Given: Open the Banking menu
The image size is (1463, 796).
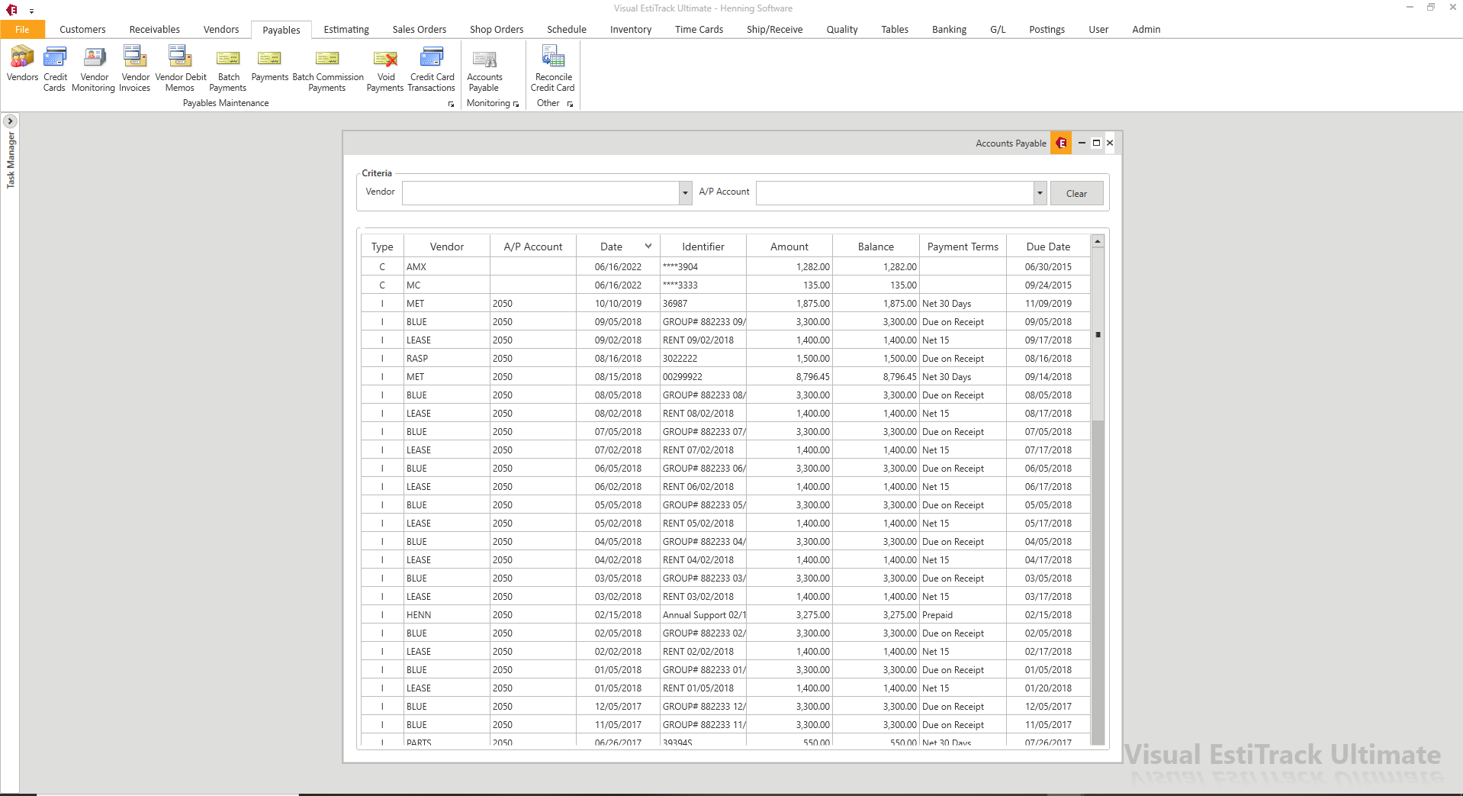Looking at the screenshot, I should tap(948, 29).
